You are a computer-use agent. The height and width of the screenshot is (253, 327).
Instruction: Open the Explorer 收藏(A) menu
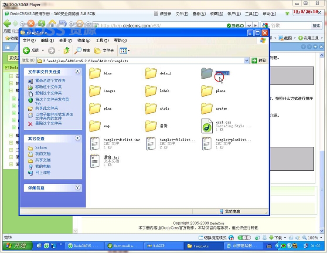click(84, 40)
